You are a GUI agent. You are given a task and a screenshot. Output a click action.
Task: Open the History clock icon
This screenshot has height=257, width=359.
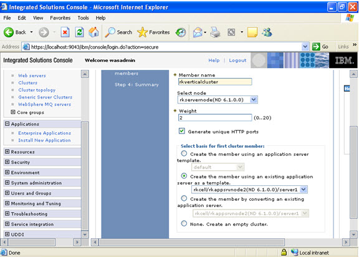[x=181, y=32]
